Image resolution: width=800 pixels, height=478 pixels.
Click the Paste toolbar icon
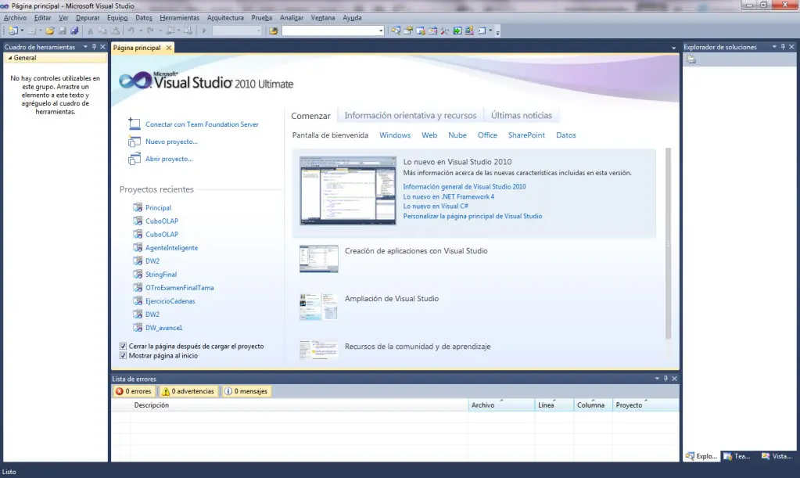[116, 31]
